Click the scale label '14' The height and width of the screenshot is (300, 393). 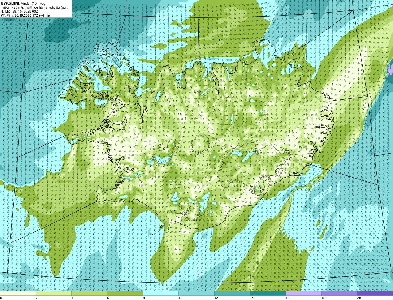pos(252,298)
